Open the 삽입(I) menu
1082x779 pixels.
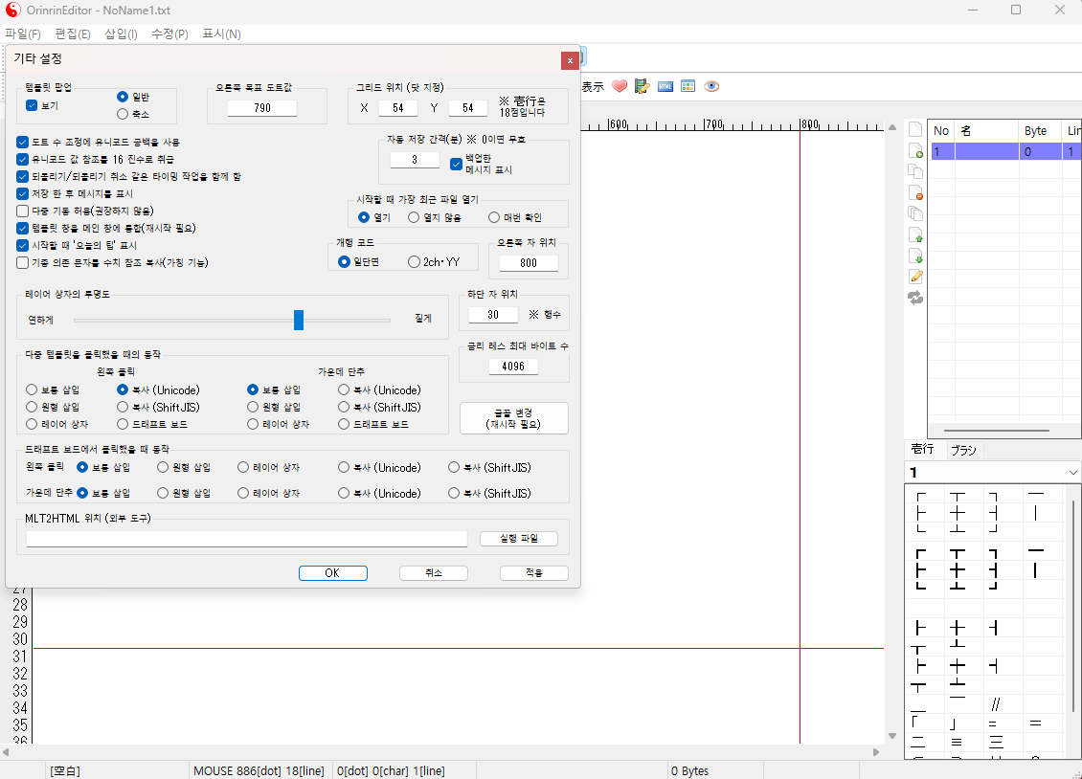[121, 33]
